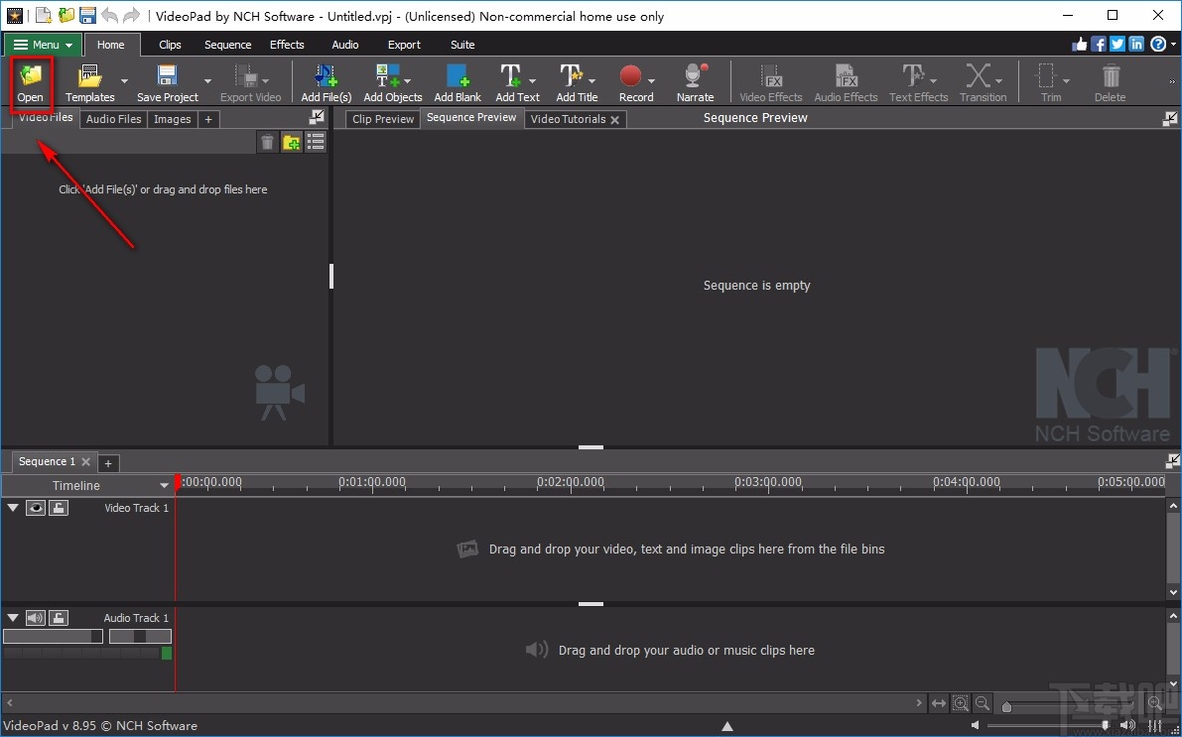Add a new bin tab with plus

coord(208,119)
